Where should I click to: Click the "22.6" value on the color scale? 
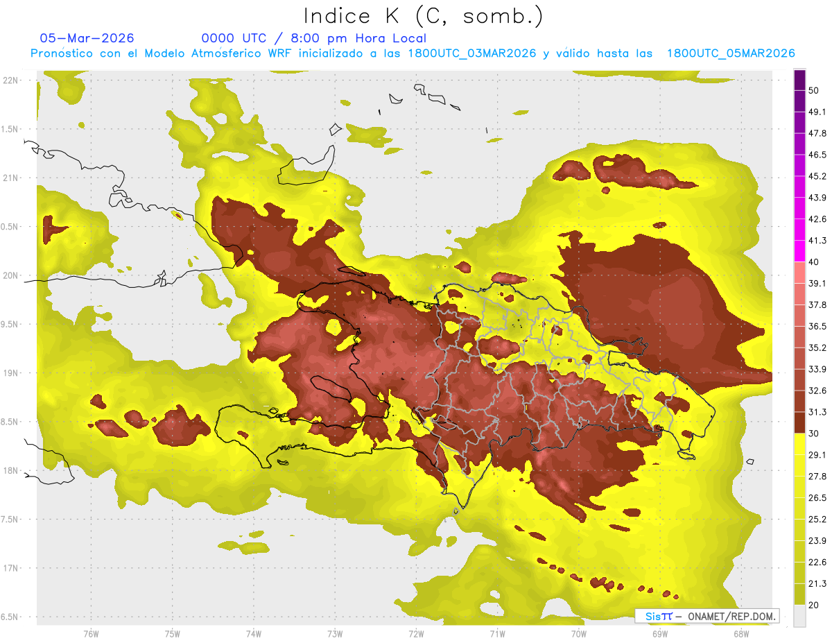click(817, 562)
